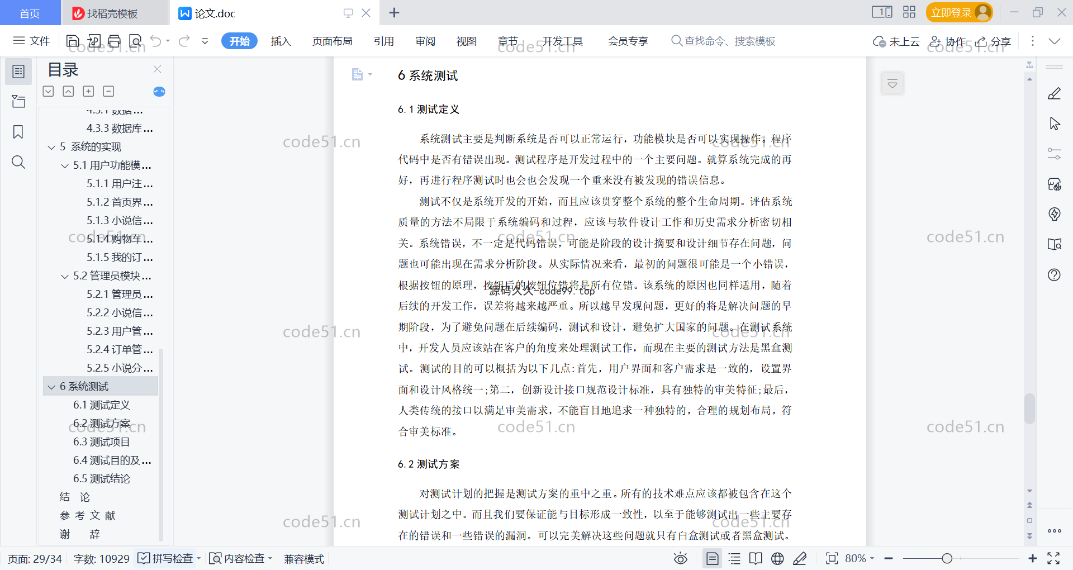Click the 未上云 cloud status
The height and width of the screenshot is (570, 1073).
(896, 41)
